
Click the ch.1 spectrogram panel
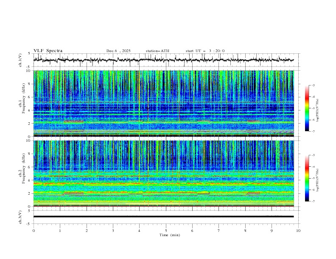click(x=163, y=103)
